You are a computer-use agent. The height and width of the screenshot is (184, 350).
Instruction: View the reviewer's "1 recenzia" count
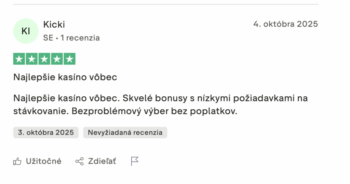[80, 38]
